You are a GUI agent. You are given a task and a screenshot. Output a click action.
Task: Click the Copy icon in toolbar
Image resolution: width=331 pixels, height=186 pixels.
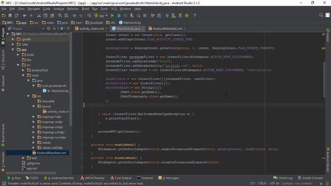pos(46,16)
